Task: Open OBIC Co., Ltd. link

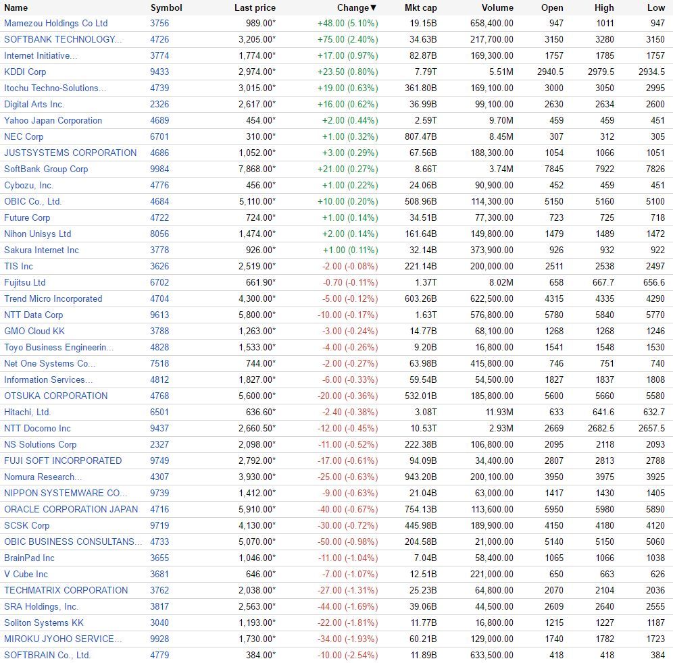Action: [x=33, y=202]
